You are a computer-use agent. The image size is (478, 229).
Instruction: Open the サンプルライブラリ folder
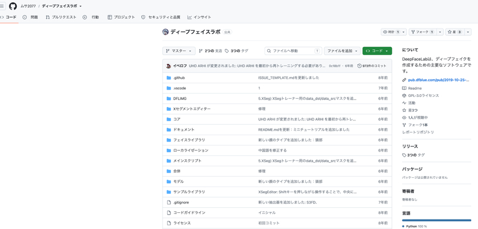[189, 192]
